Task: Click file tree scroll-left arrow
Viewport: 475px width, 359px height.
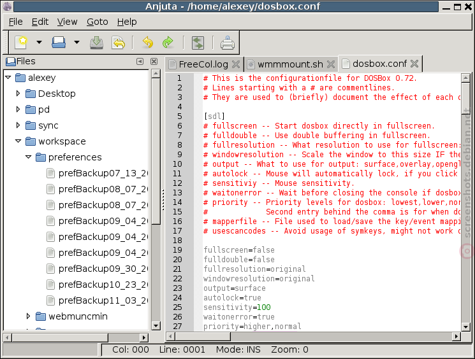Action: coord(7,337)
